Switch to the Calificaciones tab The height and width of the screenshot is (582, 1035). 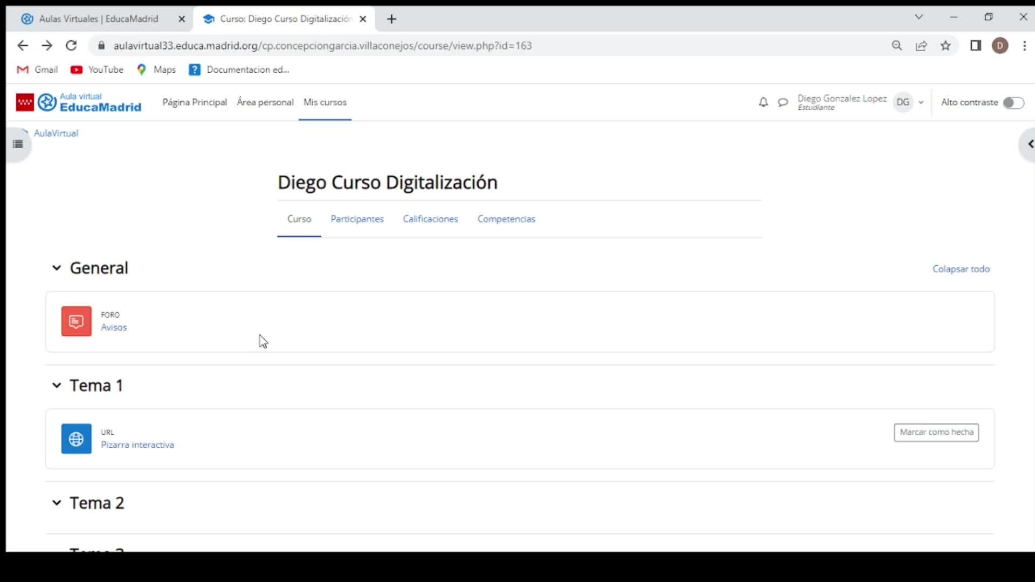click(x=430, y=219)
